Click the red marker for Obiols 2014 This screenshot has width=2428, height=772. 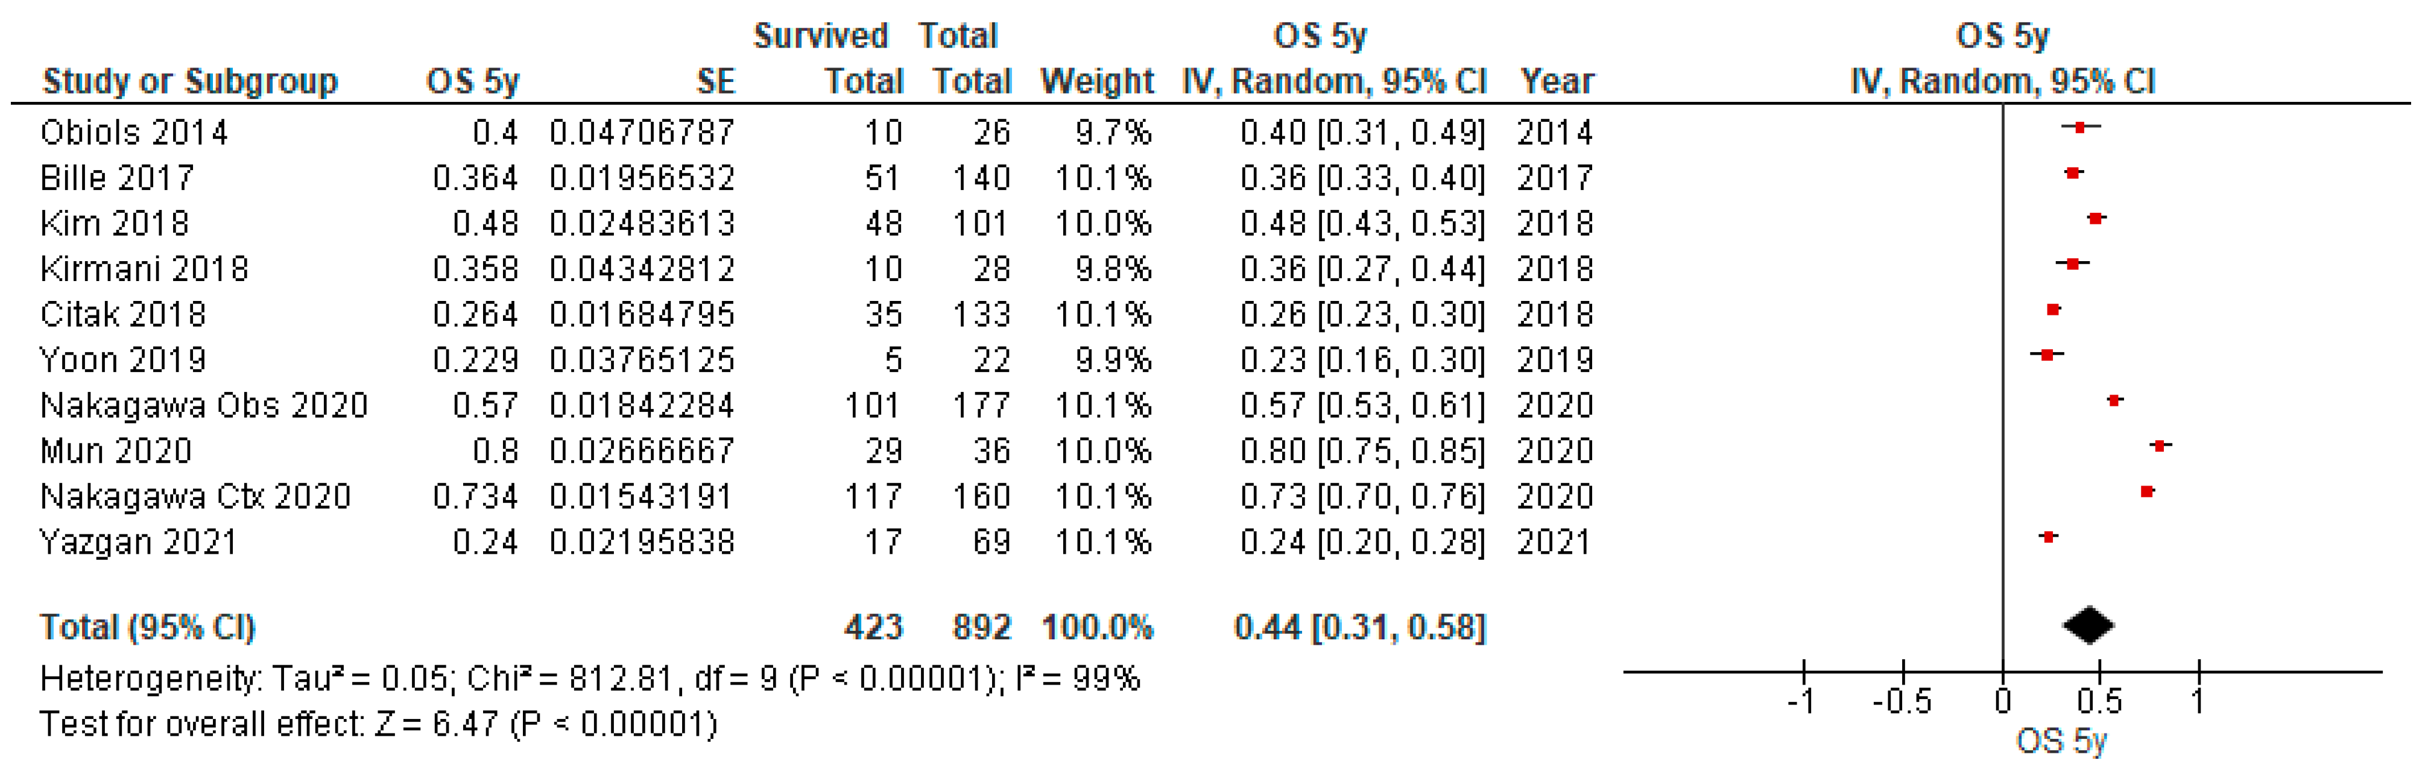pos(2080,127)
